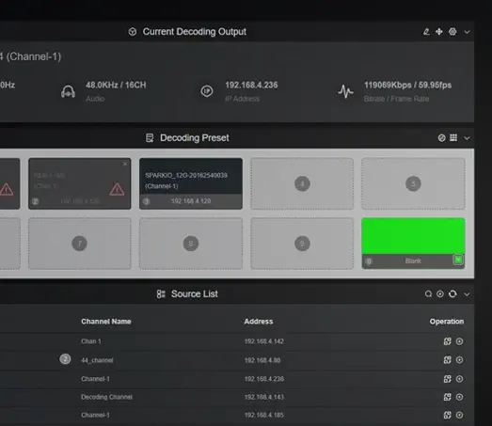Click the address 192.168.4.80
Screen dimensions: 492x426
pos(262,360)
